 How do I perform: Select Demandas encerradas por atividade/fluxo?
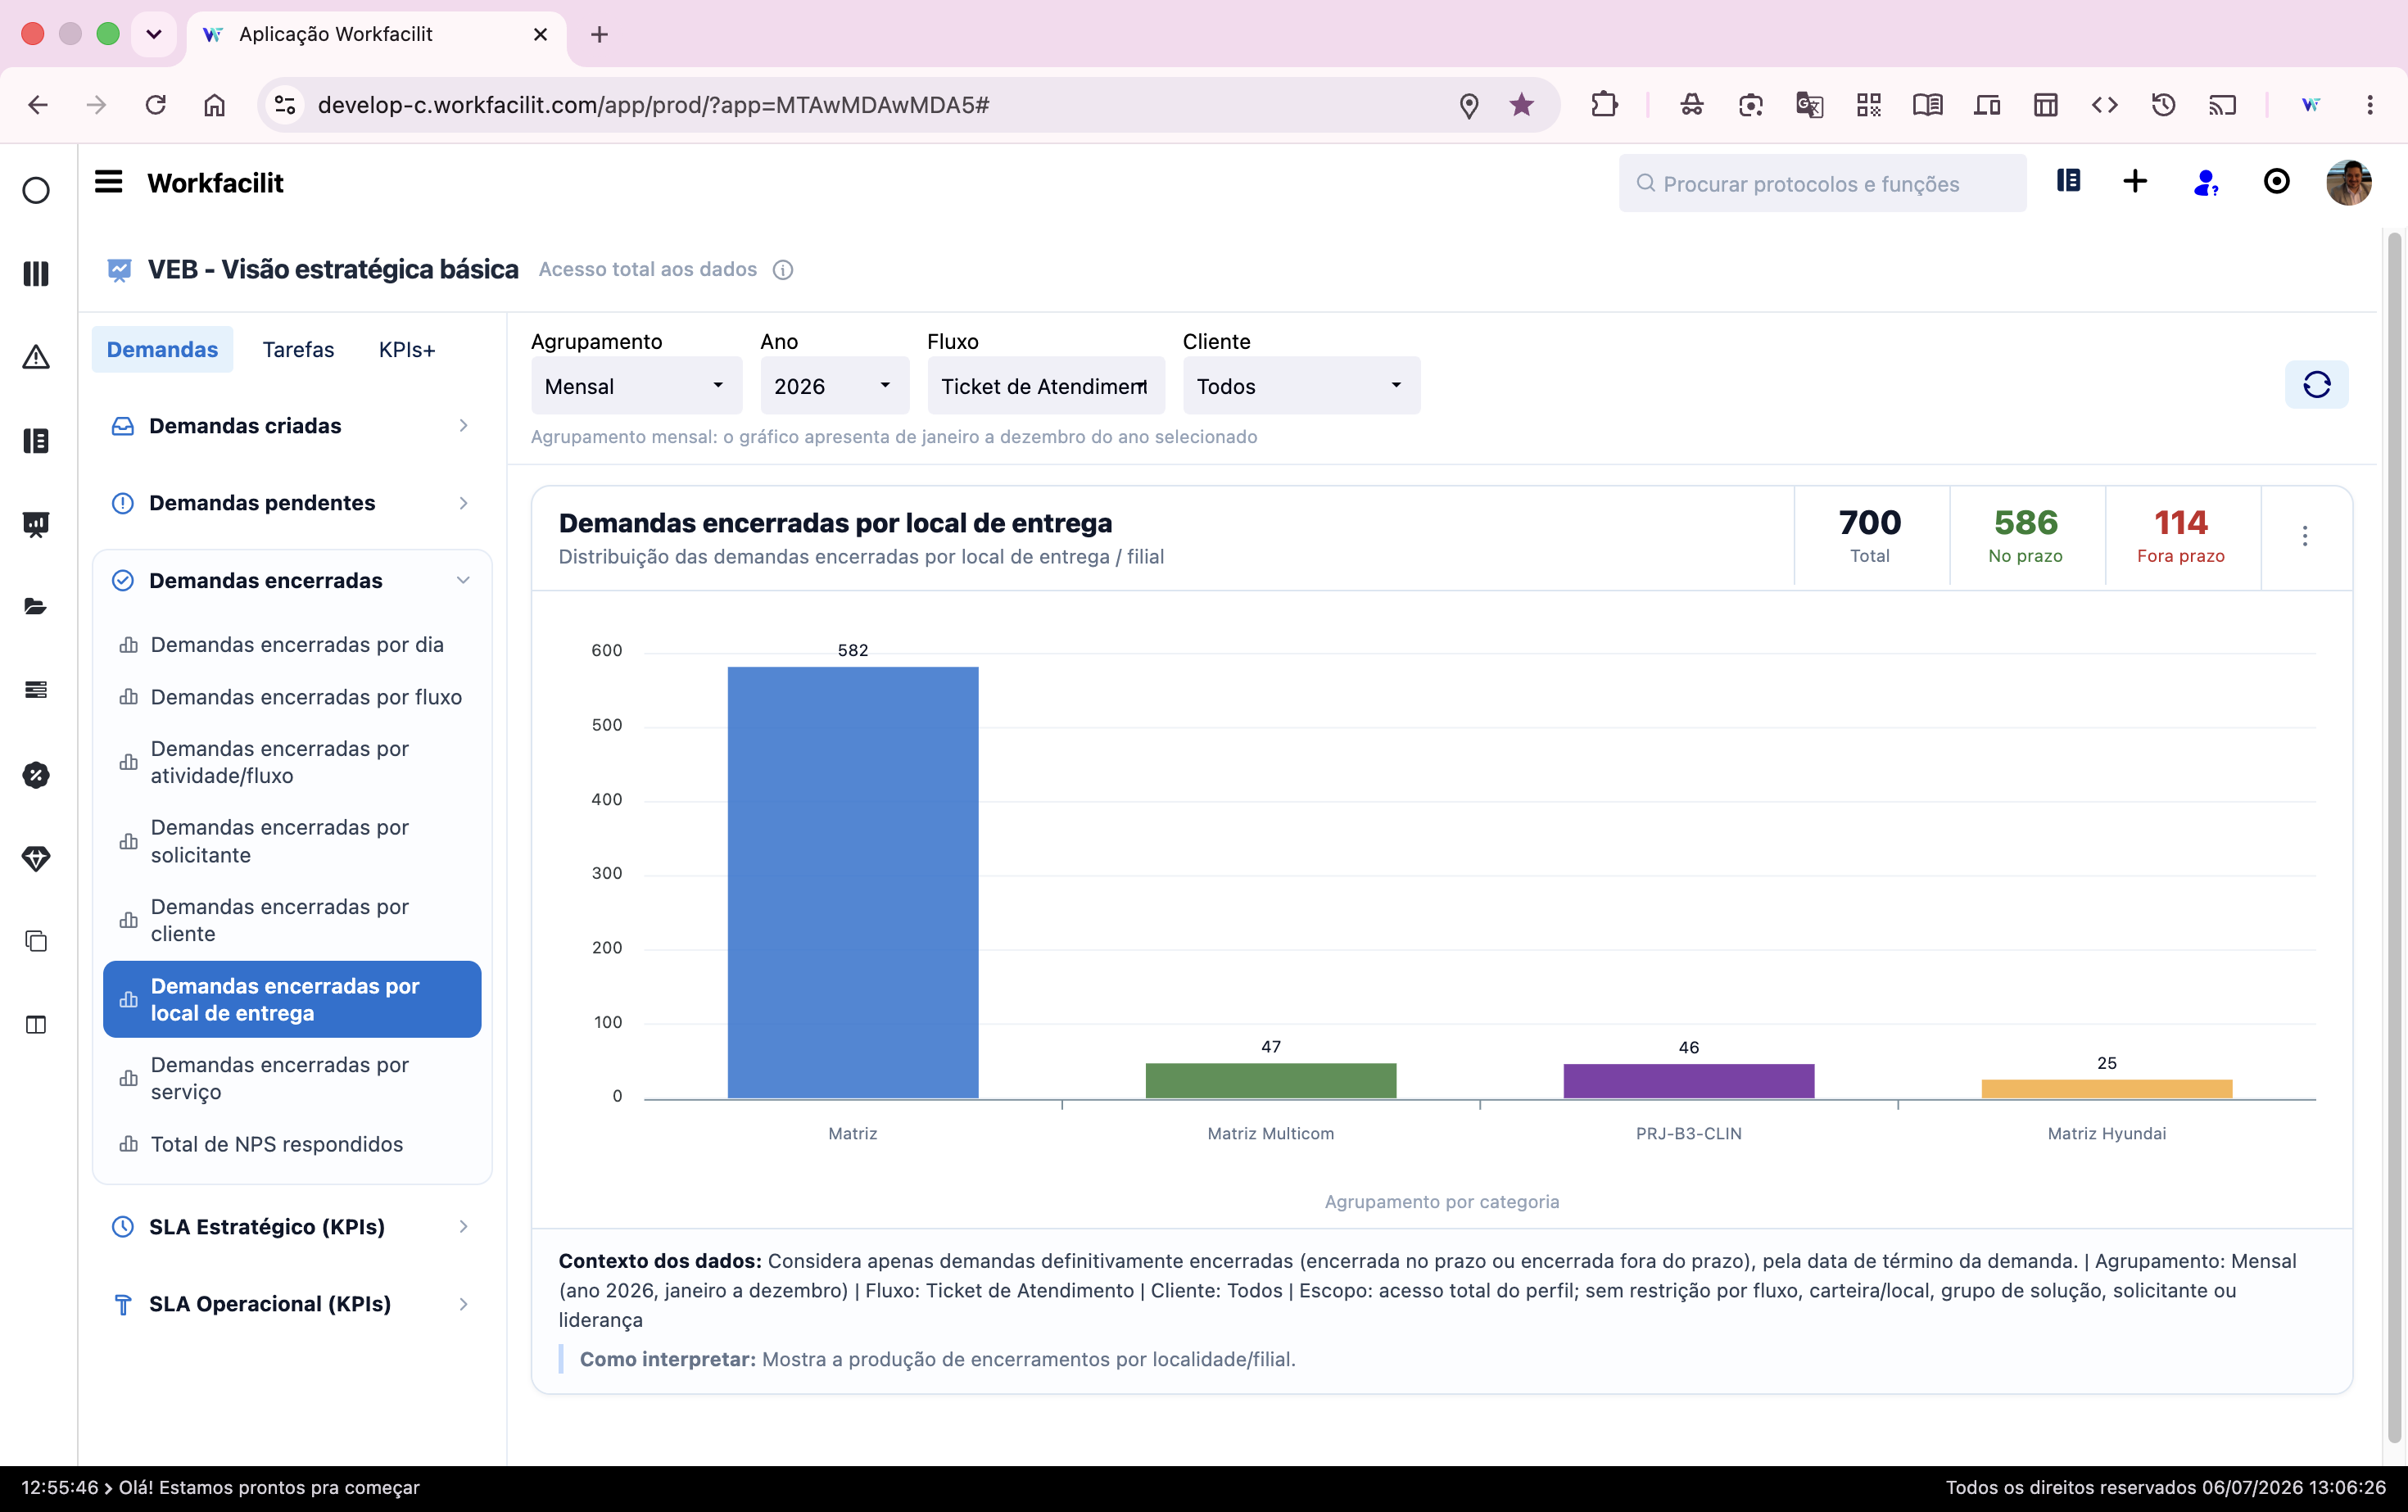tap(292, 762)
